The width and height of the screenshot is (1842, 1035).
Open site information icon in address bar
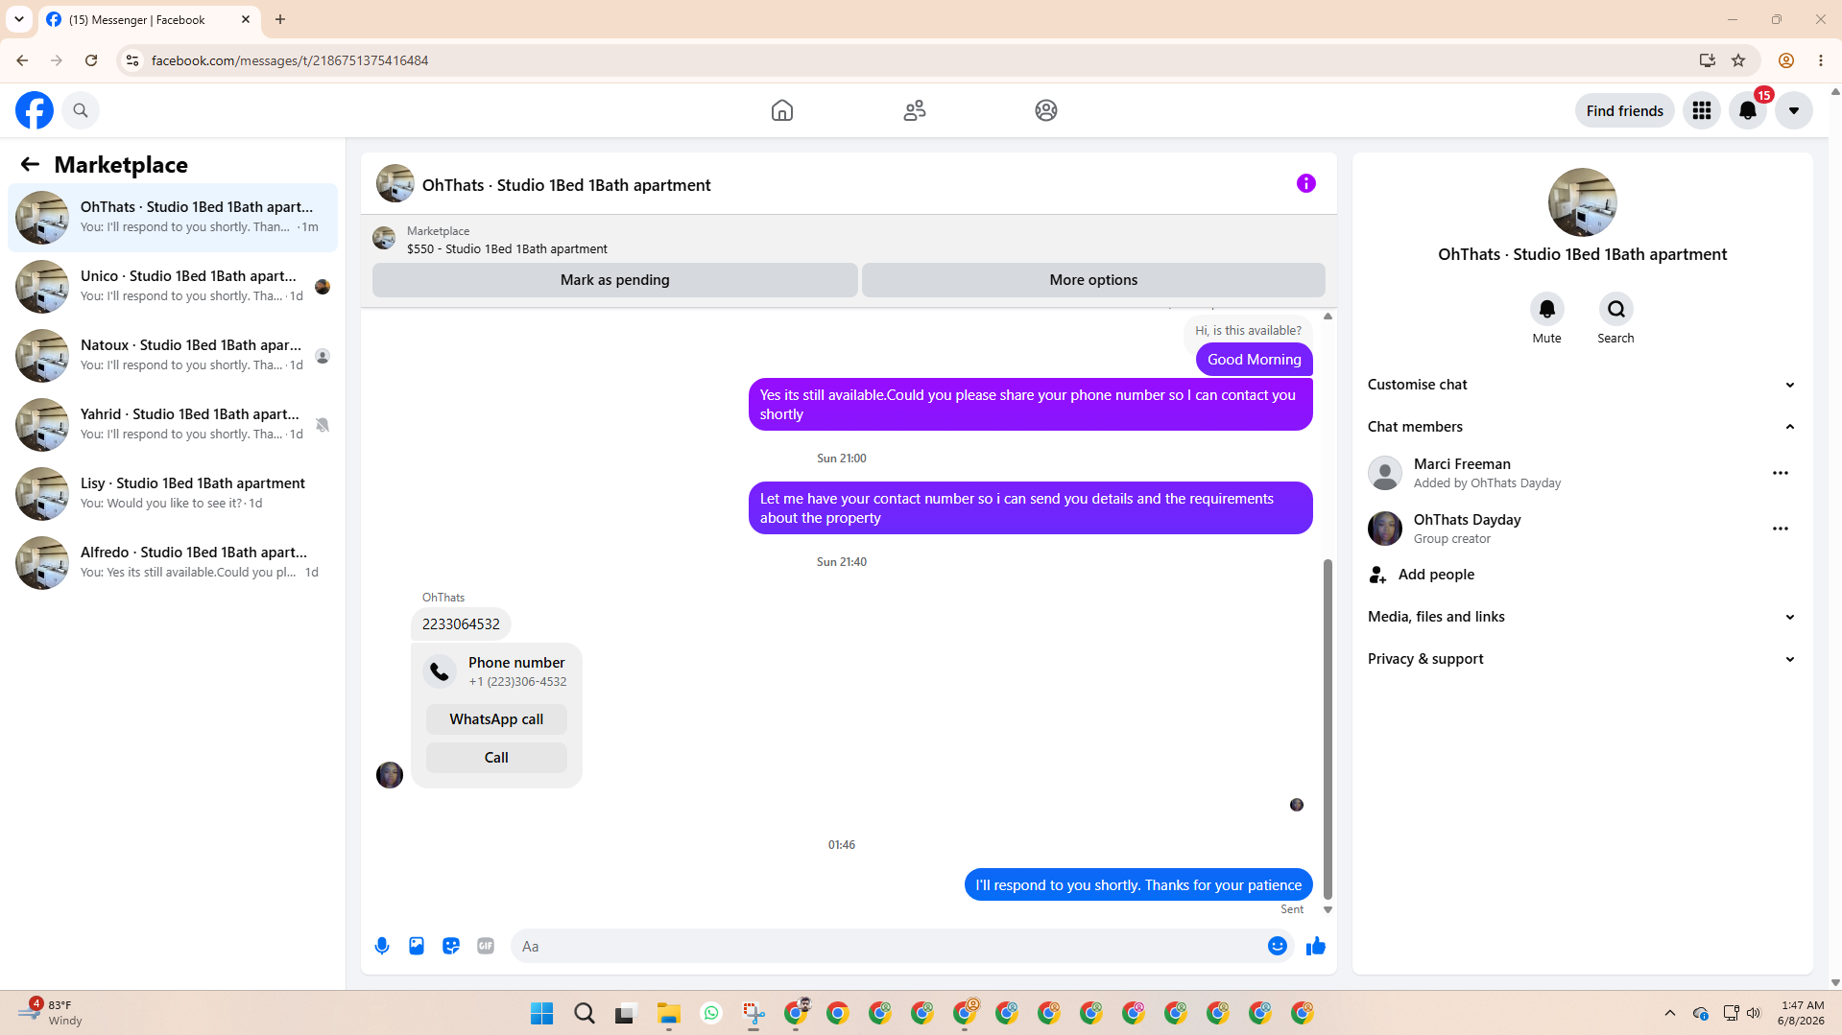132,60
